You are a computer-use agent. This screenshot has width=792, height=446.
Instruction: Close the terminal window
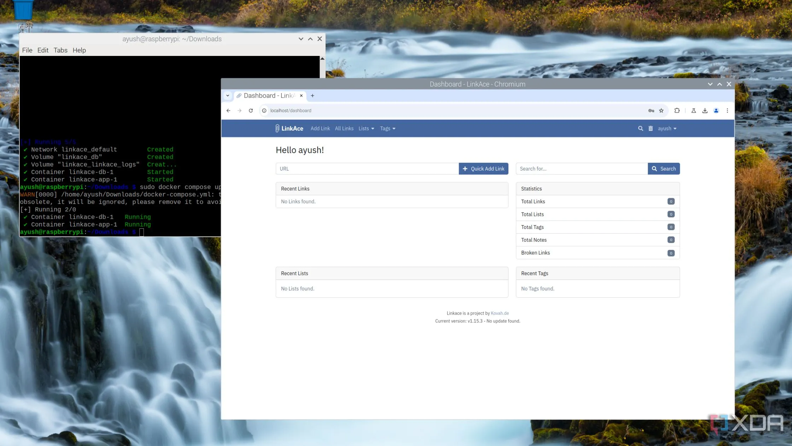pos(320,39)
